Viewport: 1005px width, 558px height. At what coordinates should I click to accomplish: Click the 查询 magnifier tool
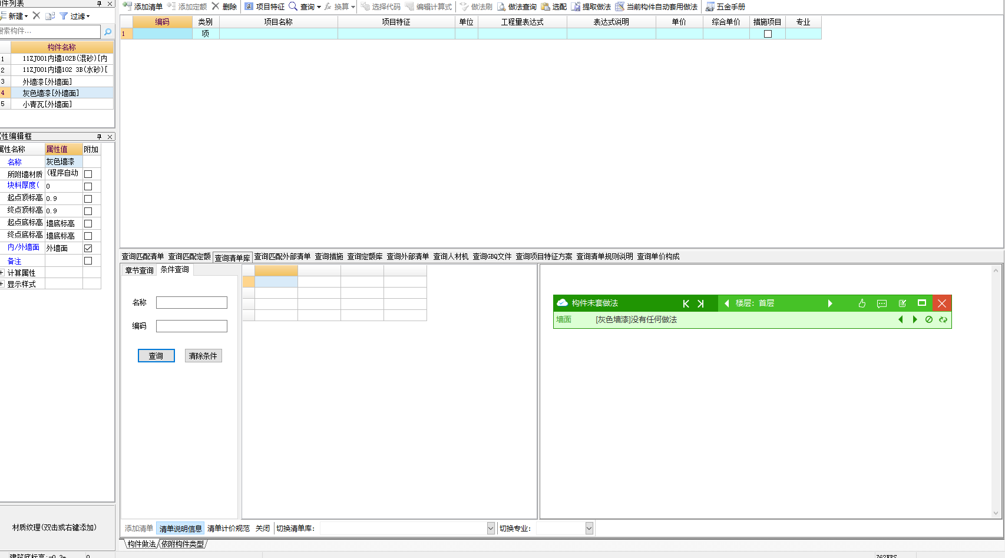click(x=301, y=6)
